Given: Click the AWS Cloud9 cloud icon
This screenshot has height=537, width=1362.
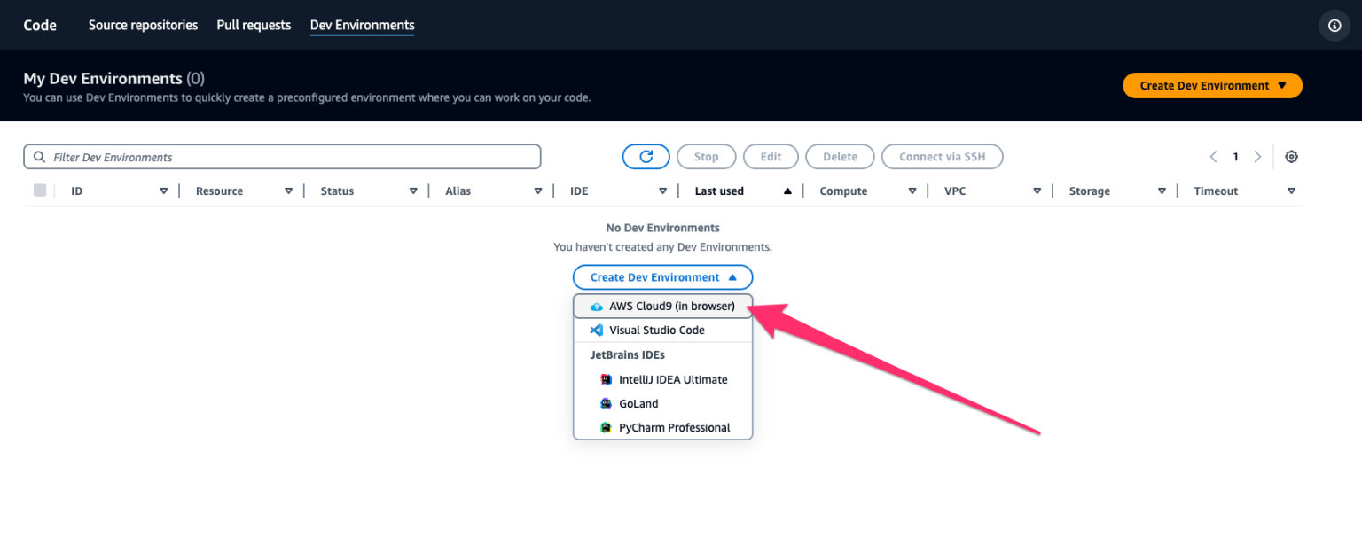Looking at the screenshot, I should [x=596, y=307].
